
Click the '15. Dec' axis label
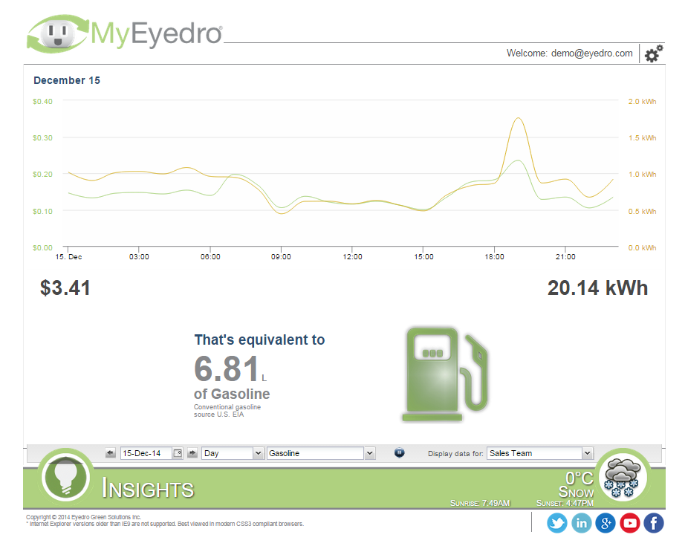point(68,257)
